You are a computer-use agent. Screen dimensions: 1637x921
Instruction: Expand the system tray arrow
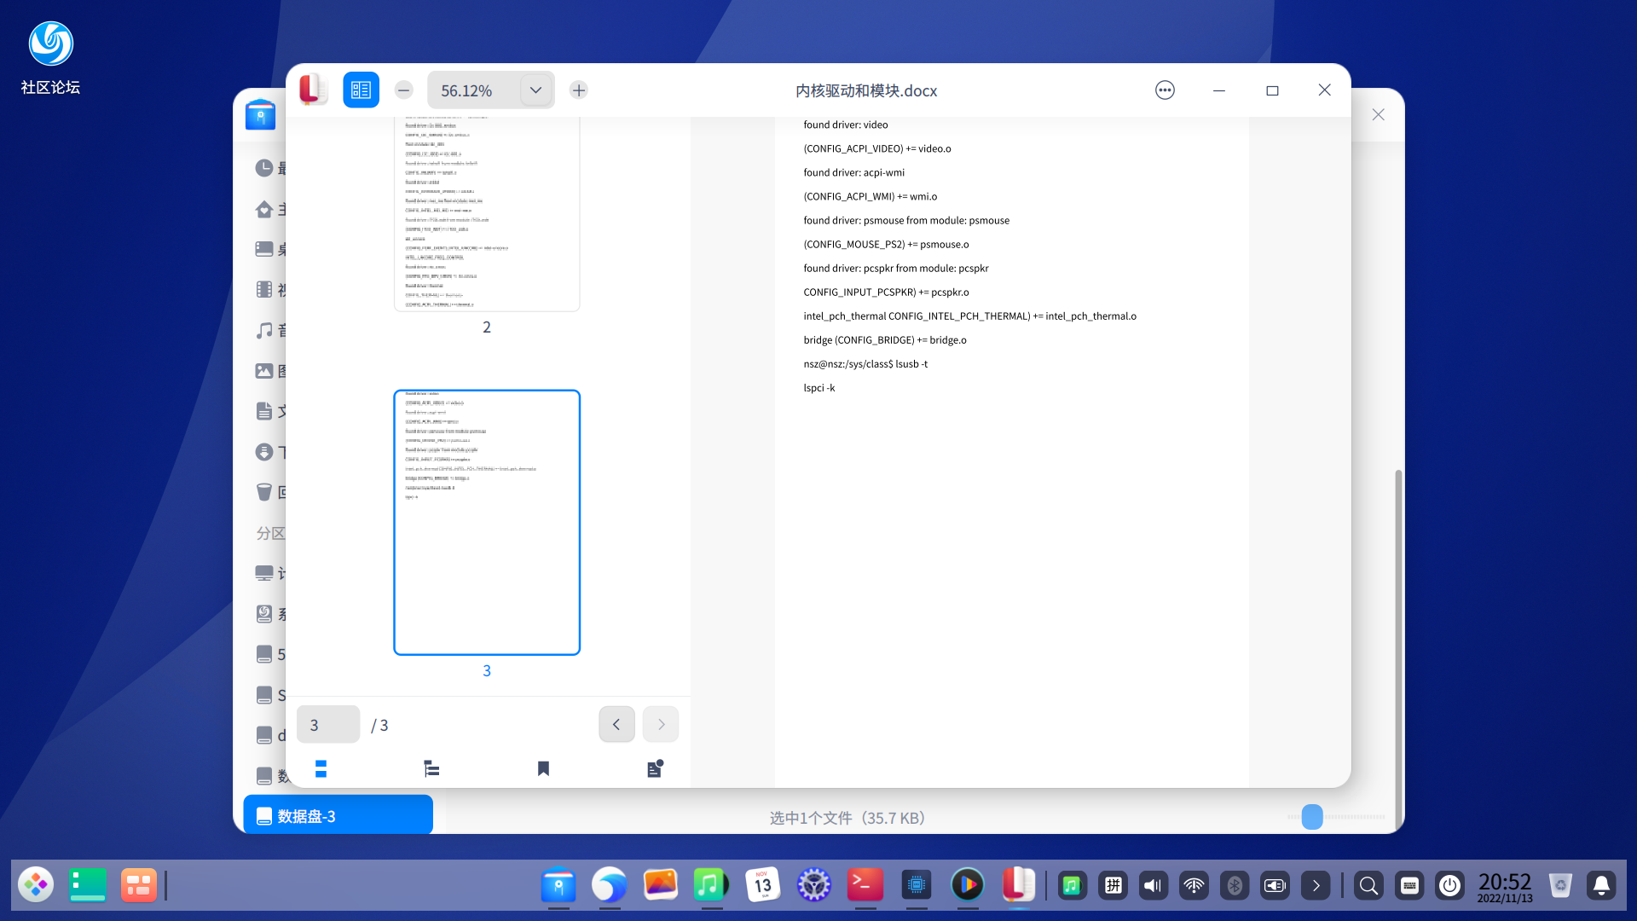(1316, 885)
